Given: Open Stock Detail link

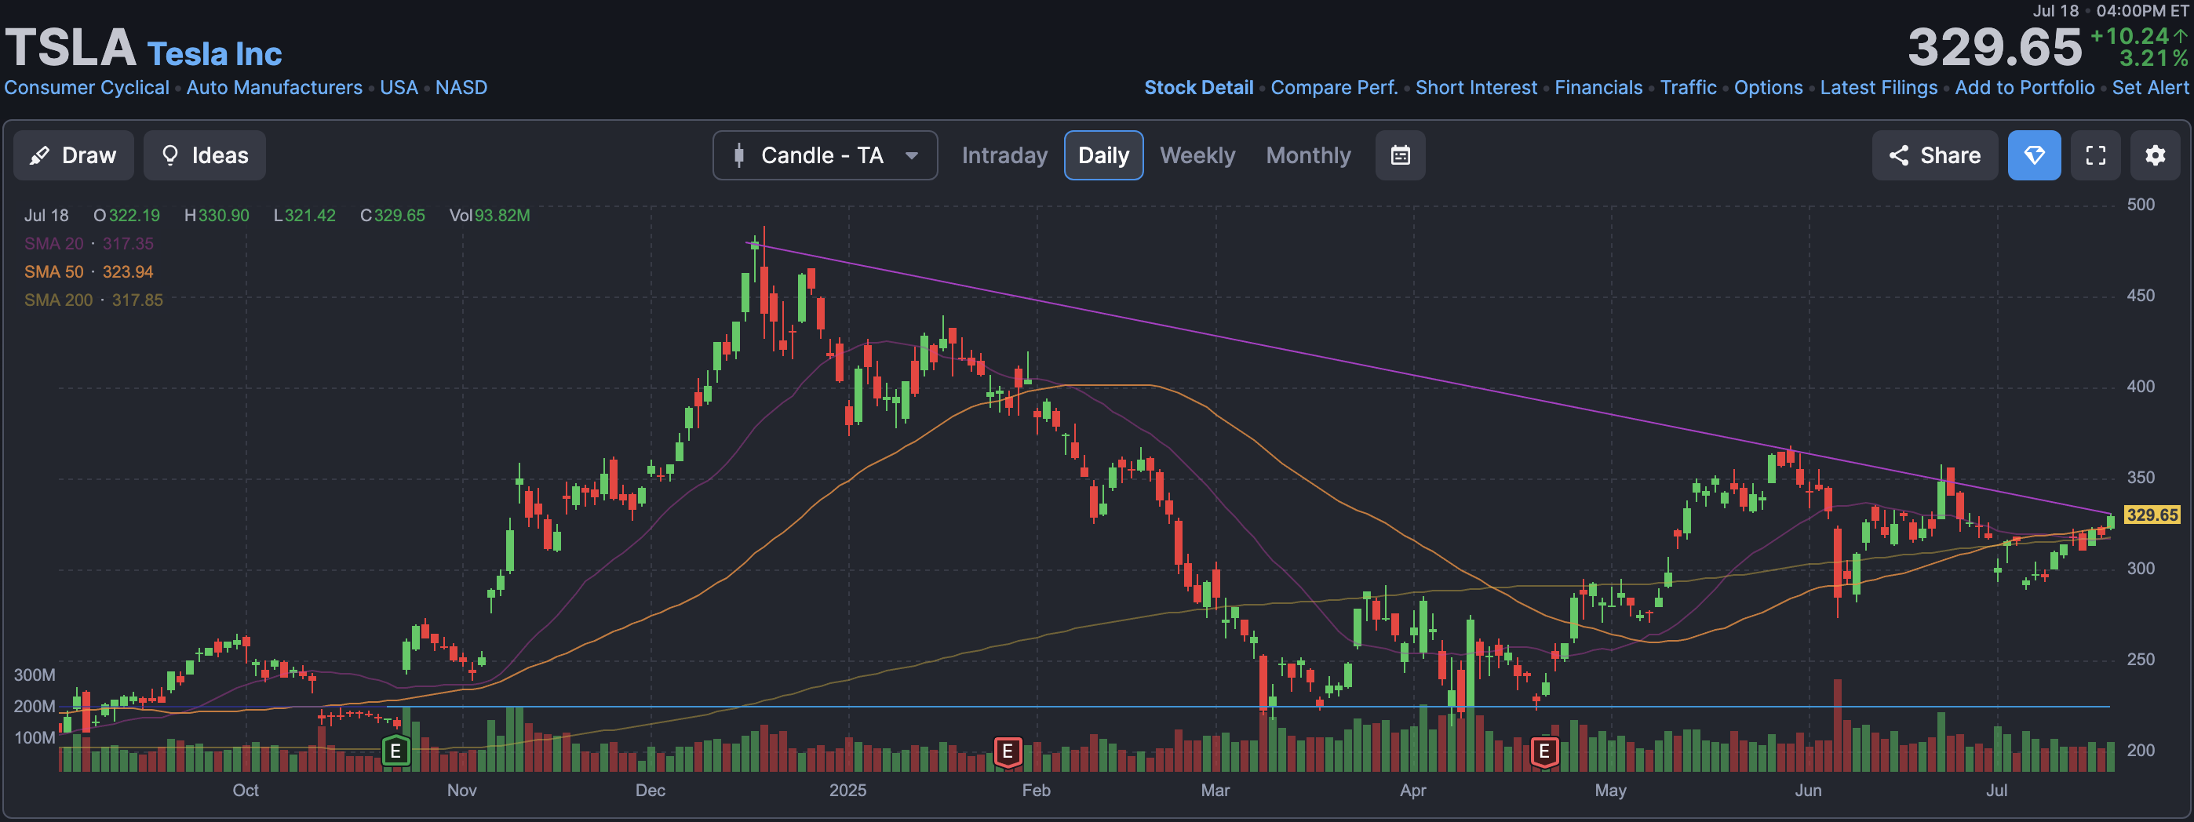Looking at the screenshot, I should pos(1198,88).
